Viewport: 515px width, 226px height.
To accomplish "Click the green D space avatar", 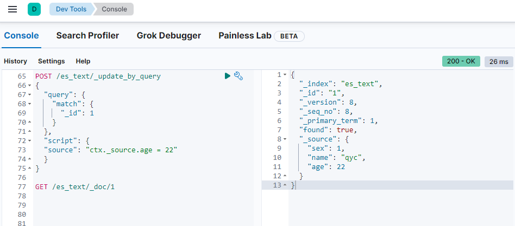I will 34,9.
